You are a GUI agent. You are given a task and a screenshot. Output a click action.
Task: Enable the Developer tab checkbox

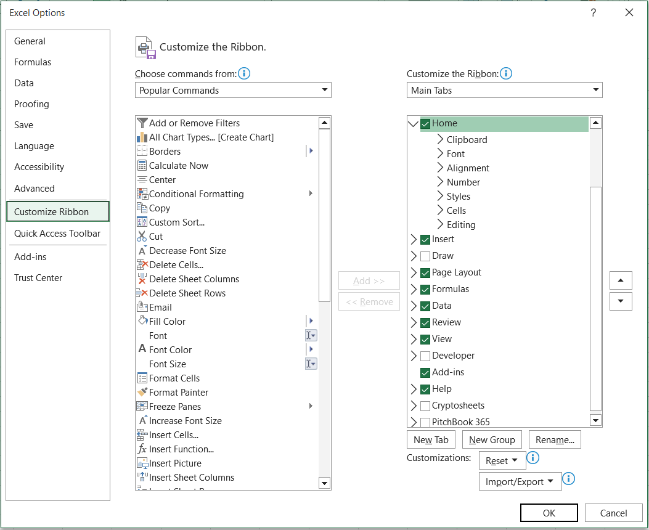tap(425, 356)
